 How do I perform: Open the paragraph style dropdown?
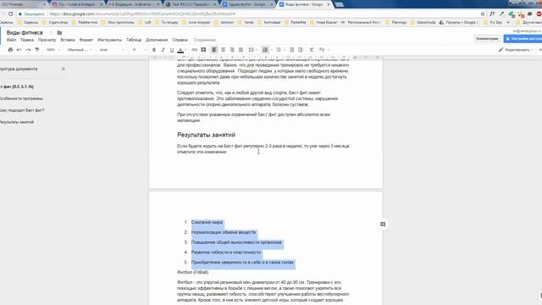(x=80, y=50)
